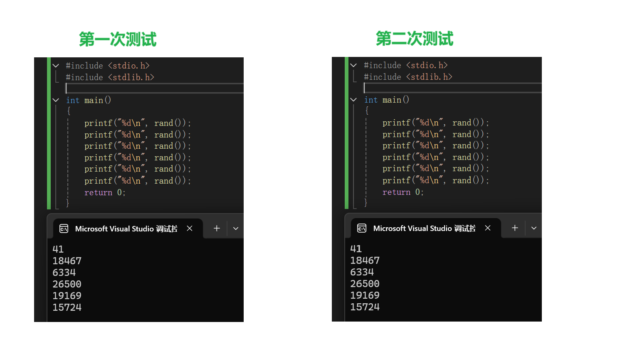This screenshot has width=620, height=344.
Task: Select the Microsoft Visual Studio tab in second console
Action: click(426, 228)
